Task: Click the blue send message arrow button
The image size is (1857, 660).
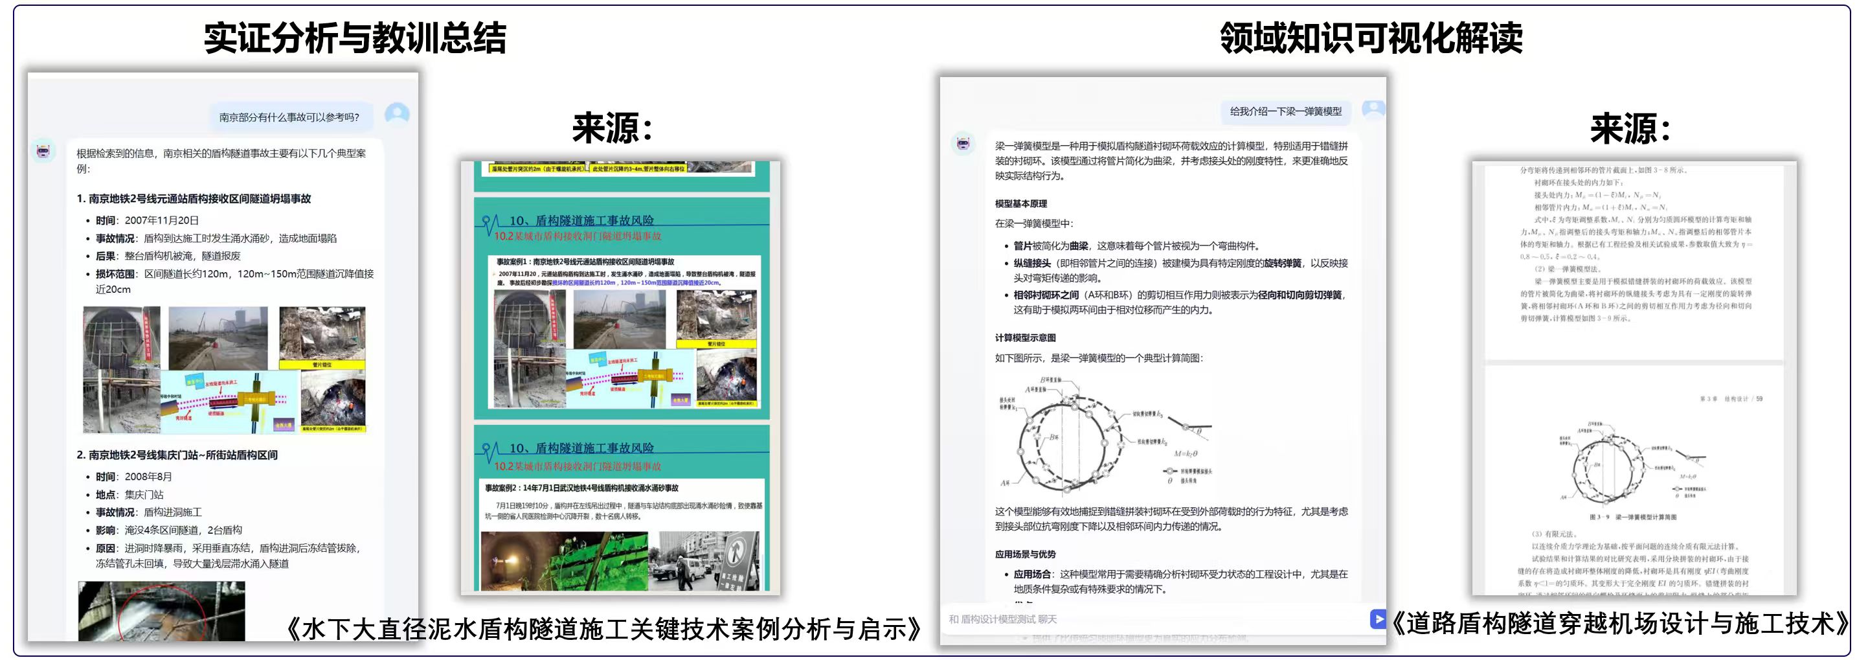Action: click(x=1377, y=619)
